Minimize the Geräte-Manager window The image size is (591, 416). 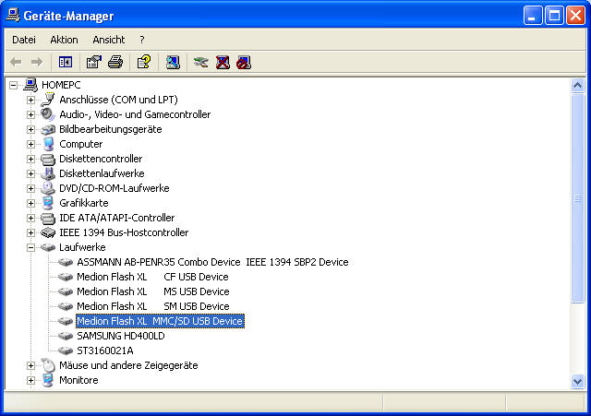click(x=533, y=16)
